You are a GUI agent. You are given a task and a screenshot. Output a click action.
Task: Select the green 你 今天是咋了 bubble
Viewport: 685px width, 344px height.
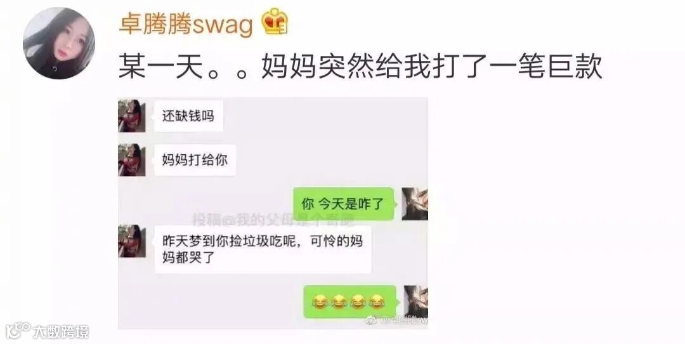click(343, 204)
